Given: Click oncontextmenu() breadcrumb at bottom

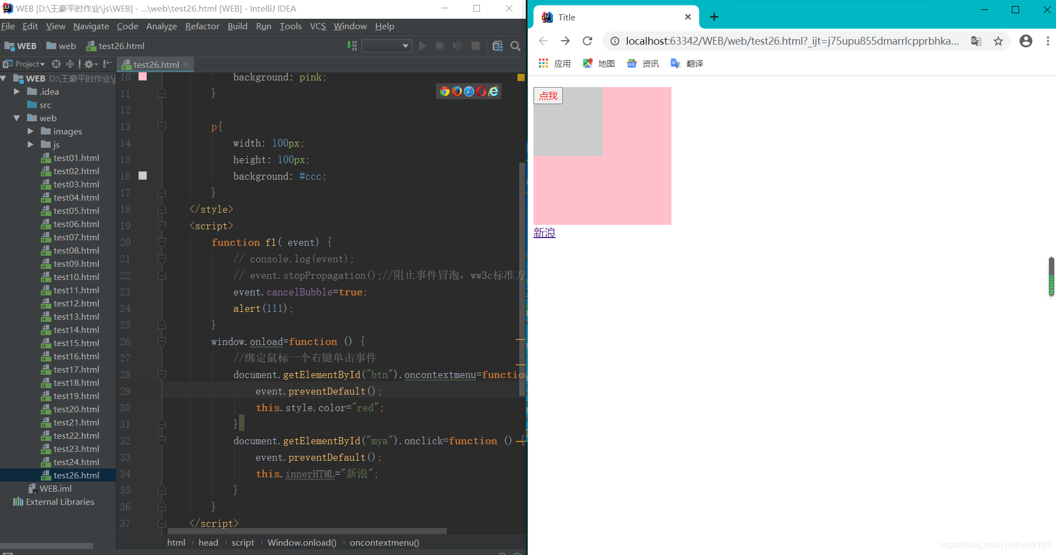Looking at the screenshot, I should 385,542.
